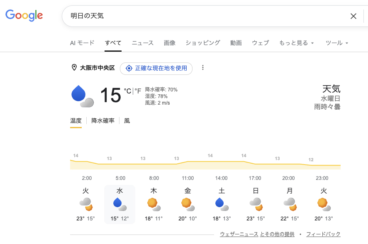The height and width of the screenshot is (244, 368).
Task: Select Saturday's rain forecast icon
Action: [221, 204]
